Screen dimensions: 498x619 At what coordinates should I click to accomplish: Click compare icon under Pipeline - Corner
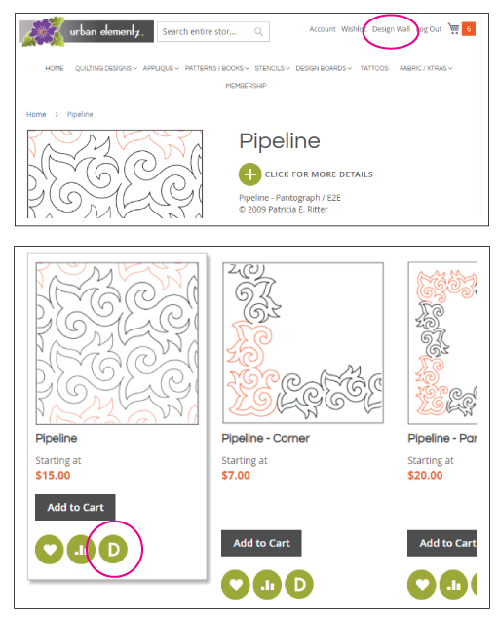coord(267,585)
